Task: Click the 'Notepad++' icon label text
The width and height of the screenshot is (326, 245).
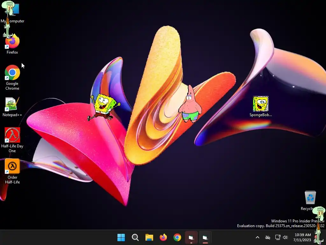Action: click(x=12, y=115)
